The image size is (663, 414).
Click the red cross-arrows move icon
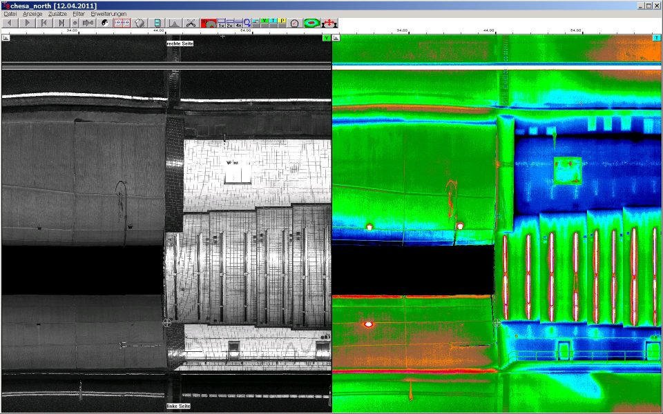tap(329, 23)
